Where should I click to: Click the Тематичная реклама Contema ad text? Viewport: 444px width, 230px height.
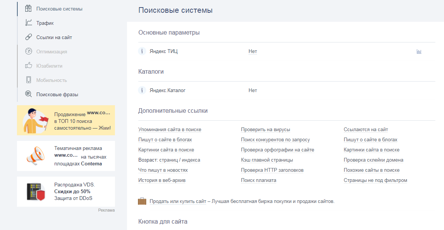(80, 156)
